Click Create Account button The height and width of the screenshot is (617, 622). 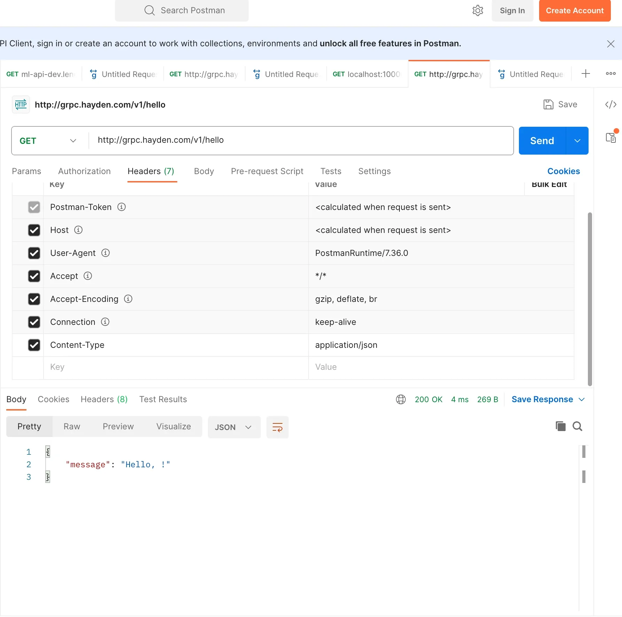pyautogui.click(x=575, y=10)
